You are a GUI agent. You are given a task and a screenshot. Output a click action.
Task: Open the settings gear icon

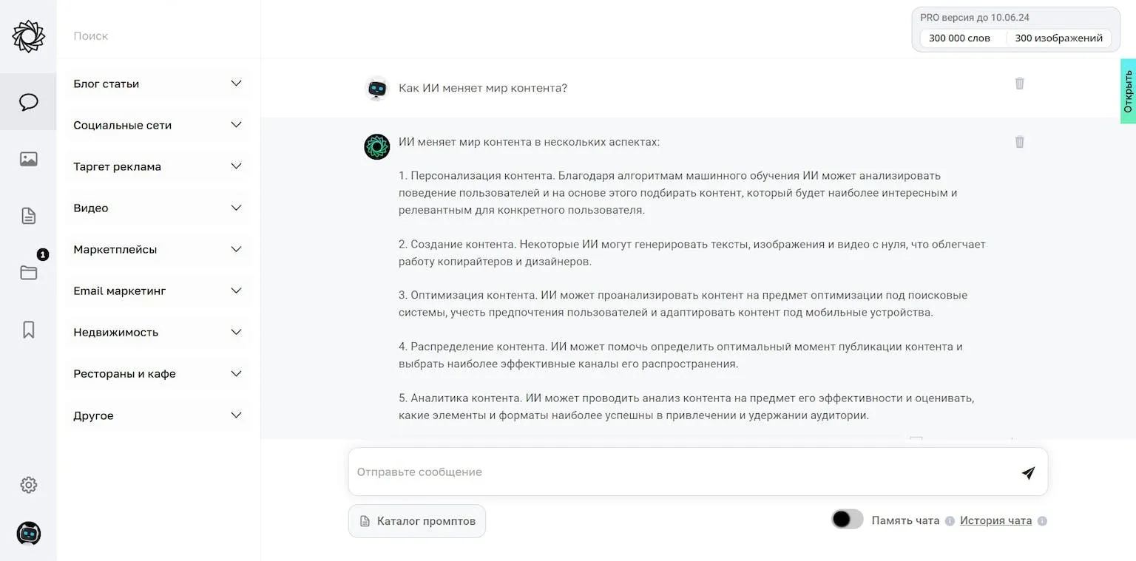click(x=28, y=485)
